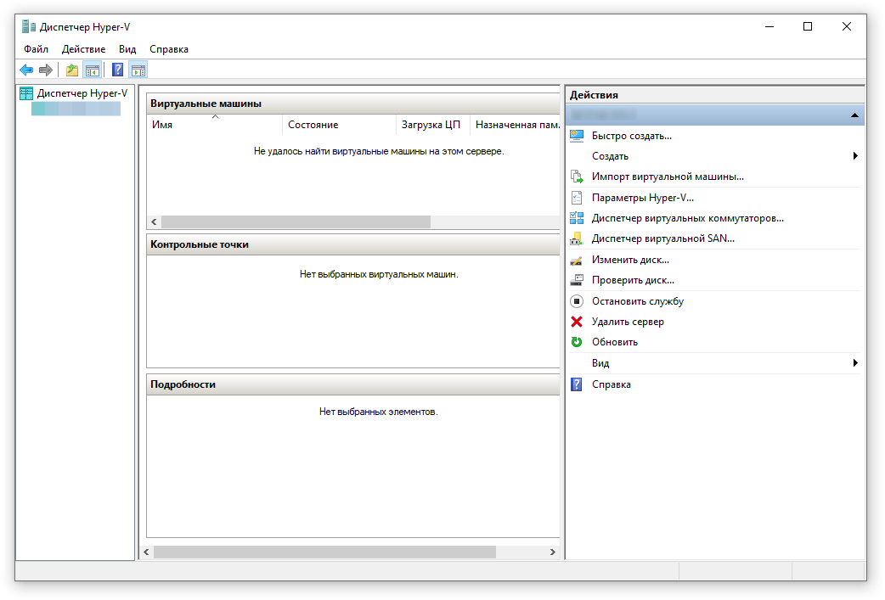Viewport: 885px width, 600px height.
Task: Click the Hyper-V Manager title bar app icon
Action: 29,26
